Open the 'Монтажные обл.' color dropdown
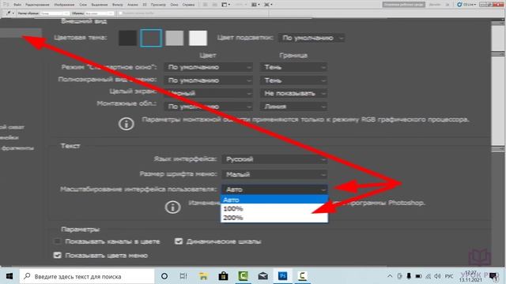Screen dimensions: 506x284 click(x=208, y=106)
